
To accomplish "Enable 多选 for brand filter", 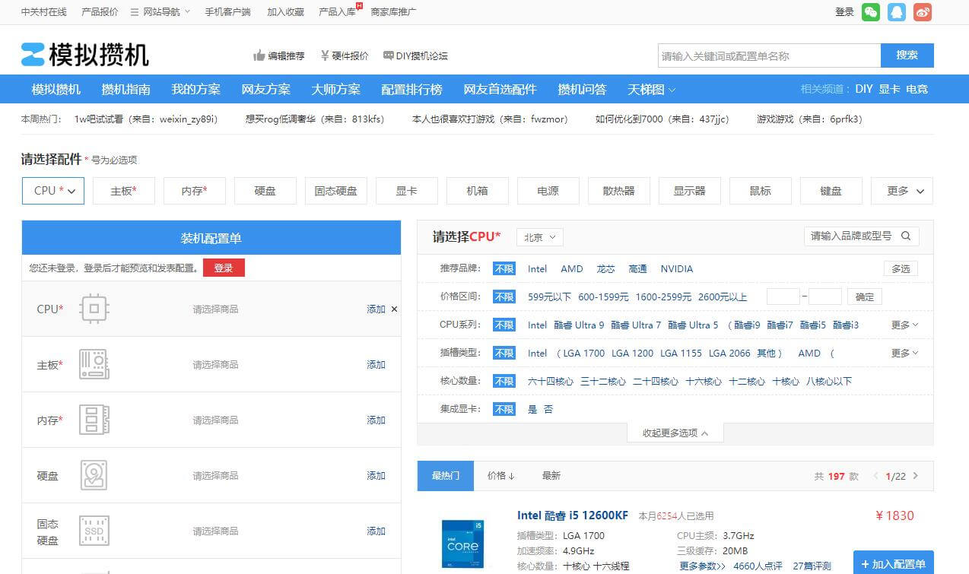I will [x=901, y=268].
